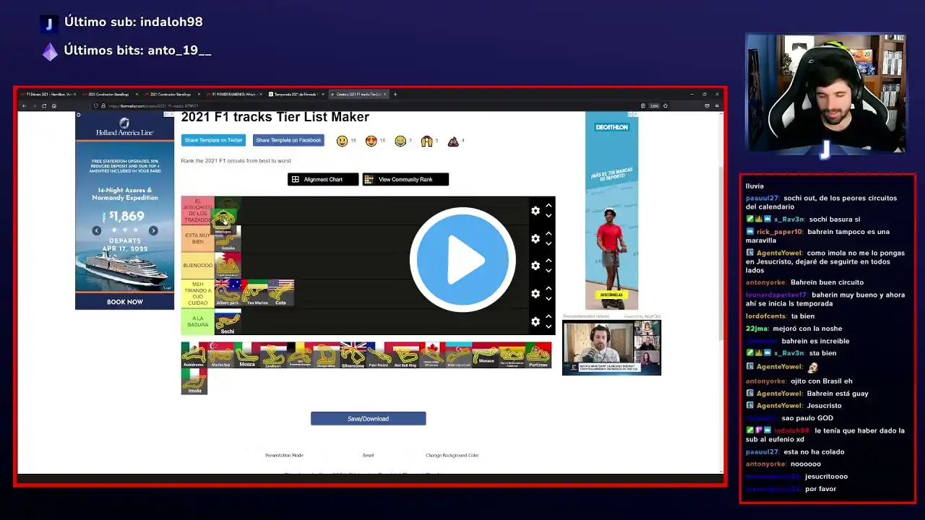The width and height of the screenshot is (925, 520).
Task: Open View Community Rank
Action: tap(405, 179)
